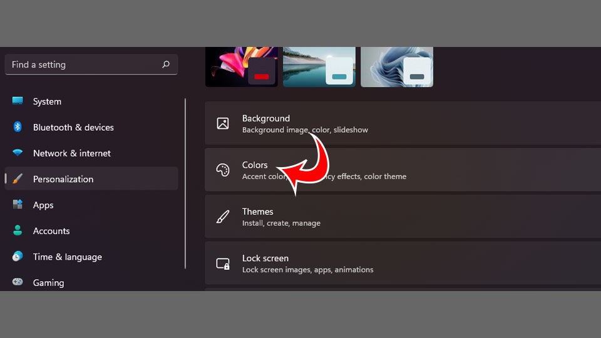601x338 pixels.
Task: Choose the lake landscape theme thumbnail
Action: (319, 67)
